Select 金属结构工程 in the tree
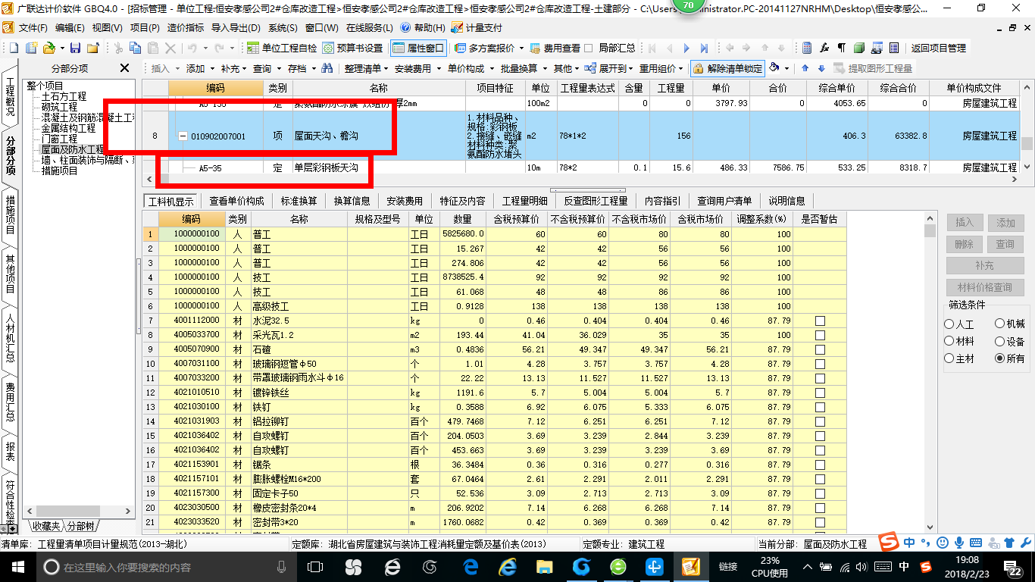 point(68,129)
